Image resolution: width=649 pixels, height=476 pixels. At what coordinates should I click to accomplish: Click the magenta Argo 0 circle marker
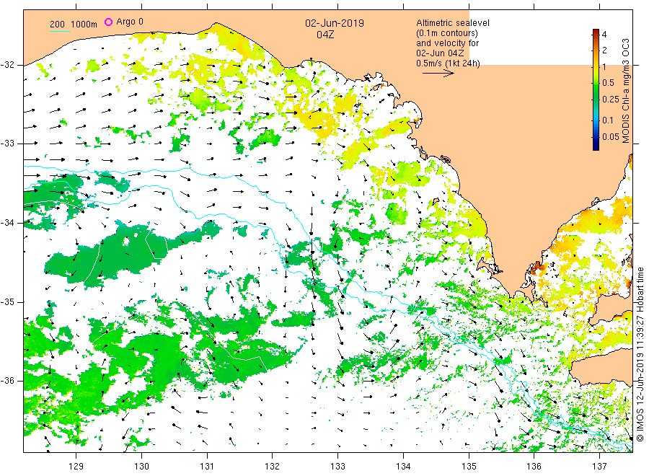click(x=108, y=22)
